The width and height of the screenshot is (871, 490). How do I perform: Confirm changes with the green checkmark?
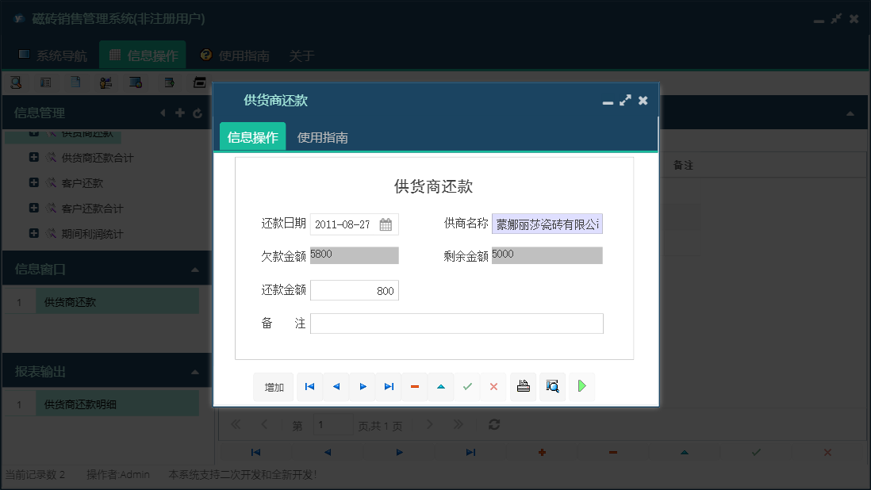(467, 387)
